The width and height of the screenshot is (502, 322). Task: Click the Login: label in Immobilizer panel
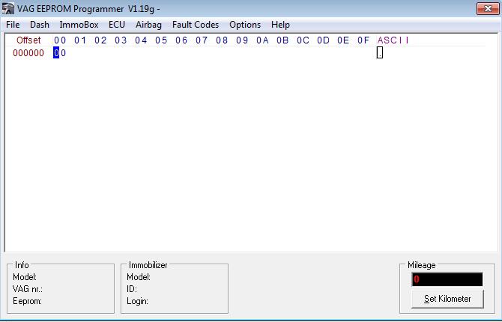tap(137, 301)
